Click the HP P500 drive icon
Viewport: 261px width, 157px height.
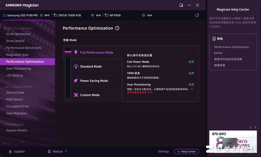107,15
